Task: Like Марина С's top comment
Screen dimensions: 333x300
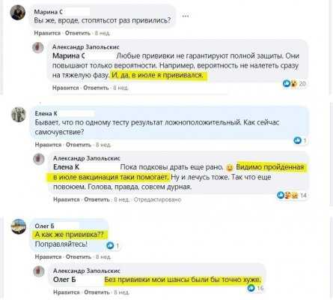Action: [x=47, y=33]
